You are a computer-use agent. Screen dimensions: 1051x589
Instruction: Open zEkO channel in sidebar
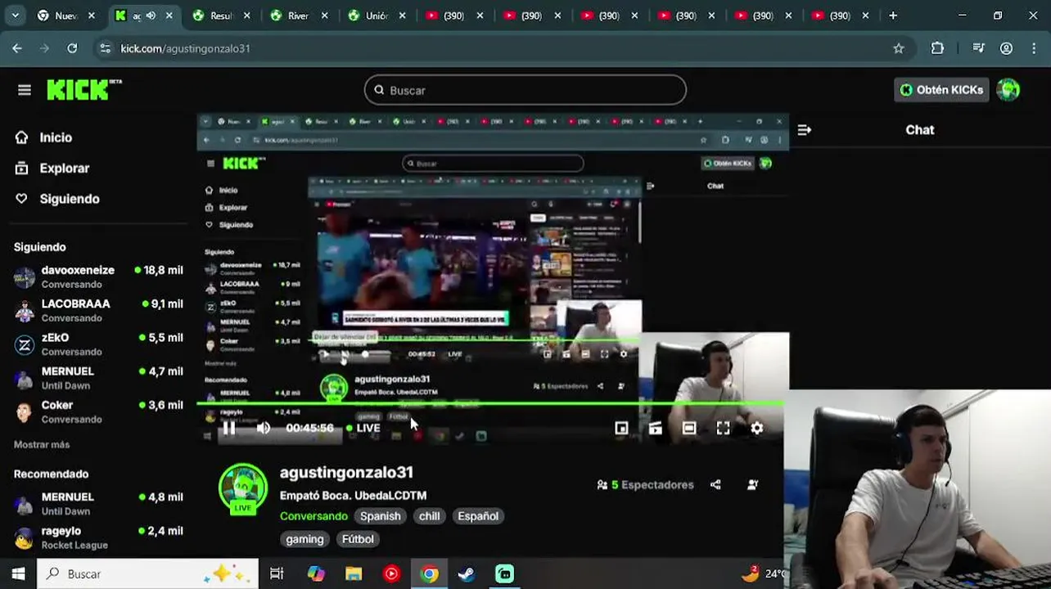pyautogui.click(x=98, y=344)
